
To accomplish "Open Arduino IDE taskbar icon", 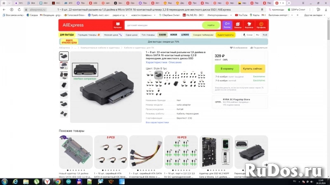I will [68, 182].
